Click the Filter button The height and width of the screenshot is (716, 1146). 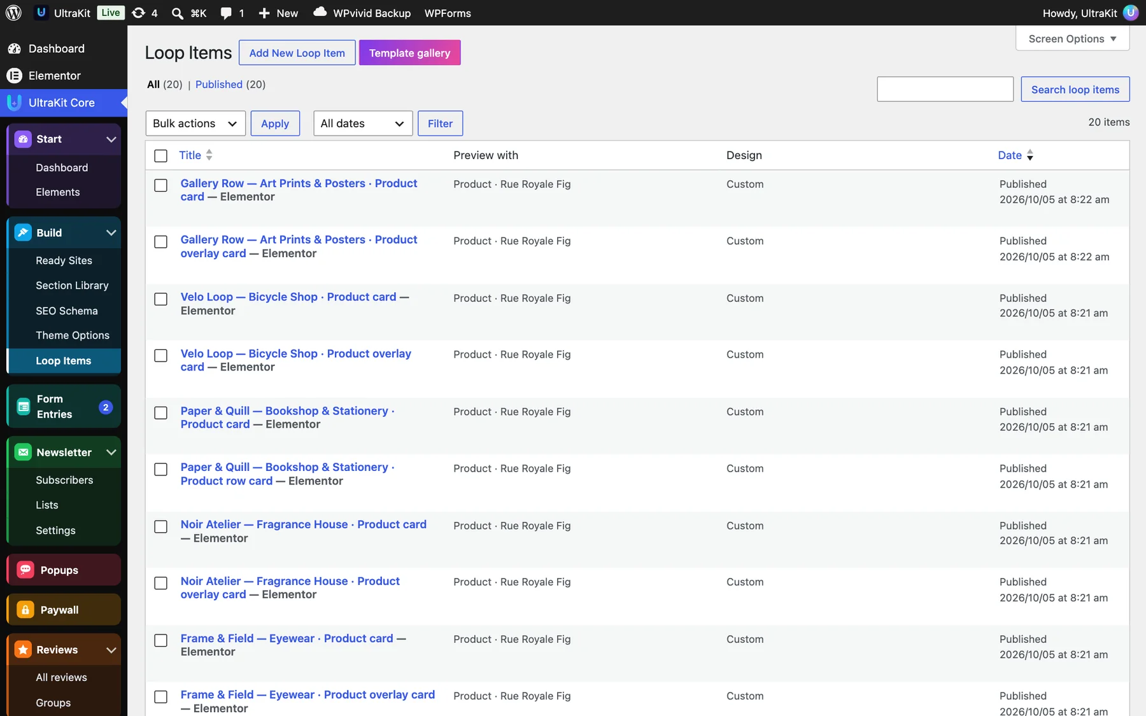pos(440,123)
